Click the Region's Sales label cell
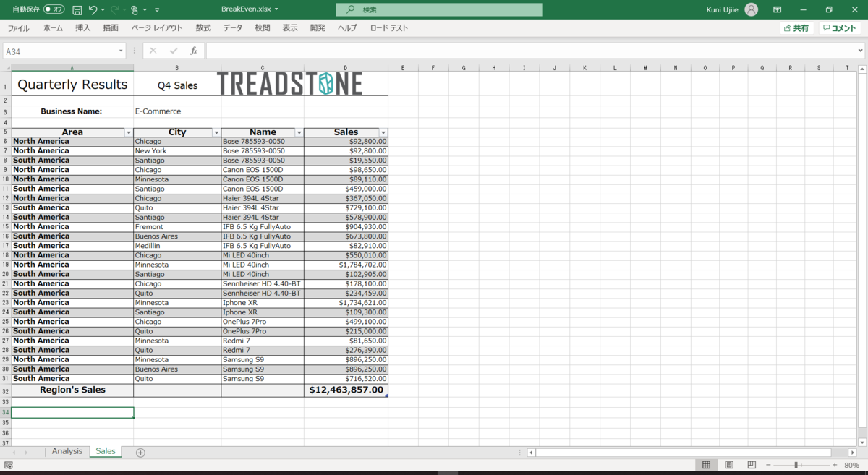 point(72,390)
